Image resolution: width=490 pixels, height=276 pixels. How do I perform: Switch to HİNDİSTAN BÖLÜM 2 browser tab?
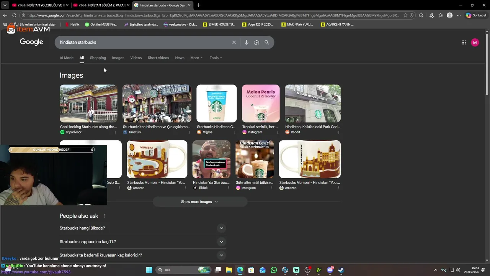click(x=101, y=5)
